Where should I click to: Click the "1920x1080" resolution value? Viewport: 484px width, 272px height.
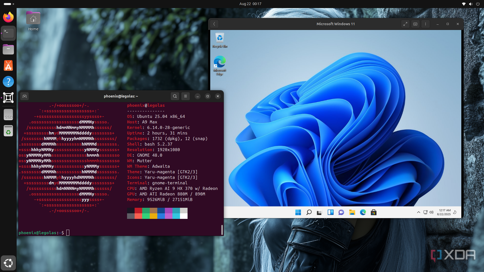point(169,150)
